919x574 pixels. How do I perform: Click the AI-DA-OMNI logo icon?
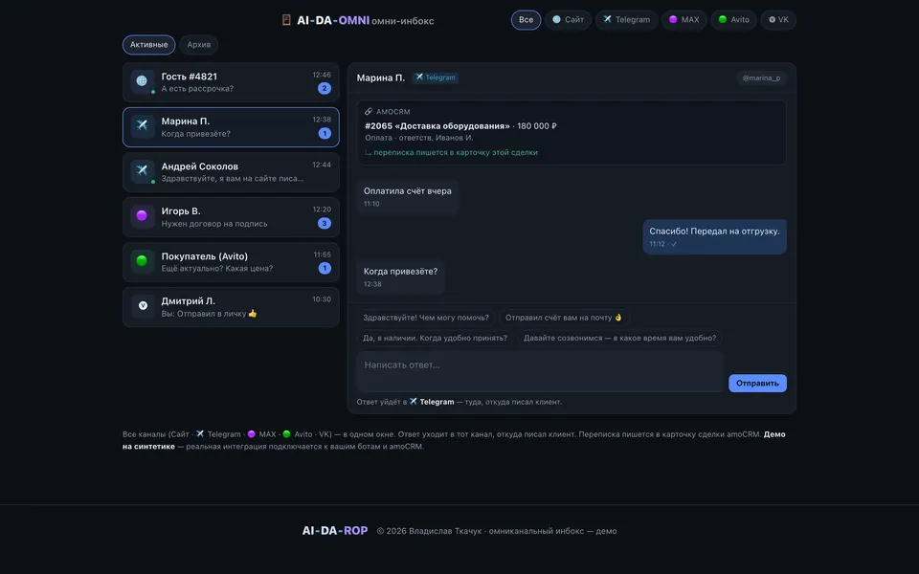tap(286, 20)
